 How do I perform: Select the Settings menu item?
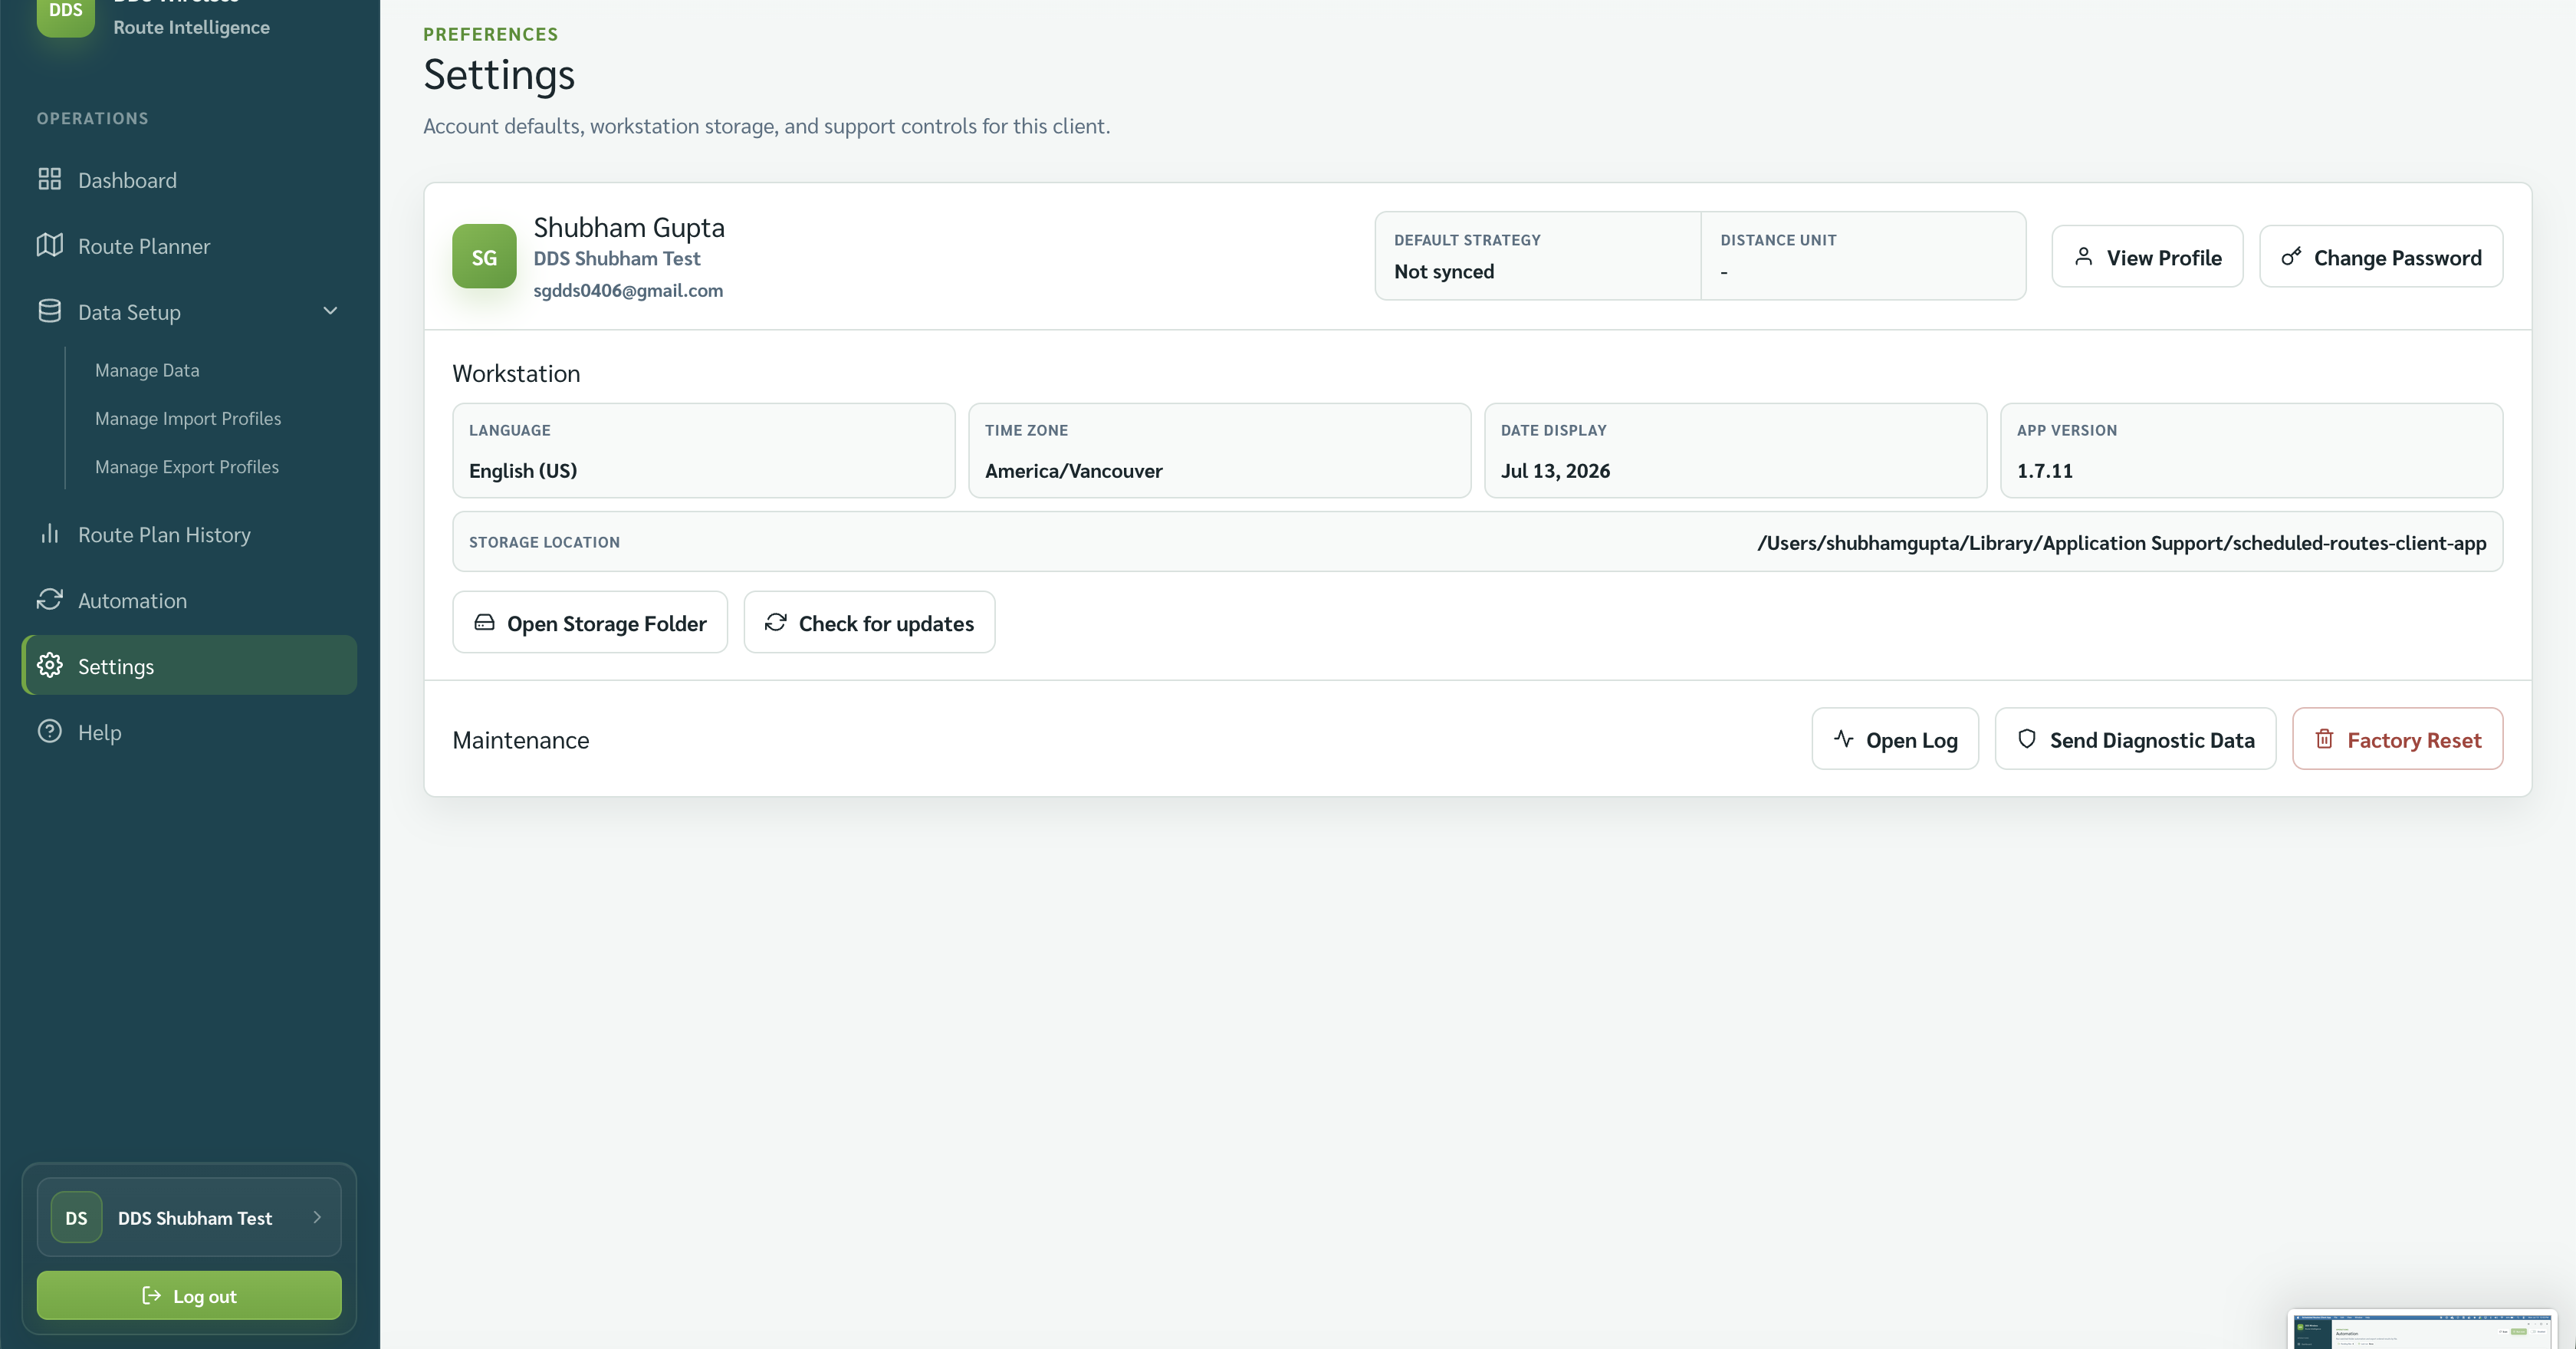click(189, 665)
